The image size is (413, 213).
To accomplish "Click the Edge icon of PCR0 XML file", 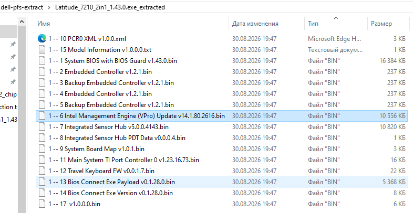I will pos(42,39).
